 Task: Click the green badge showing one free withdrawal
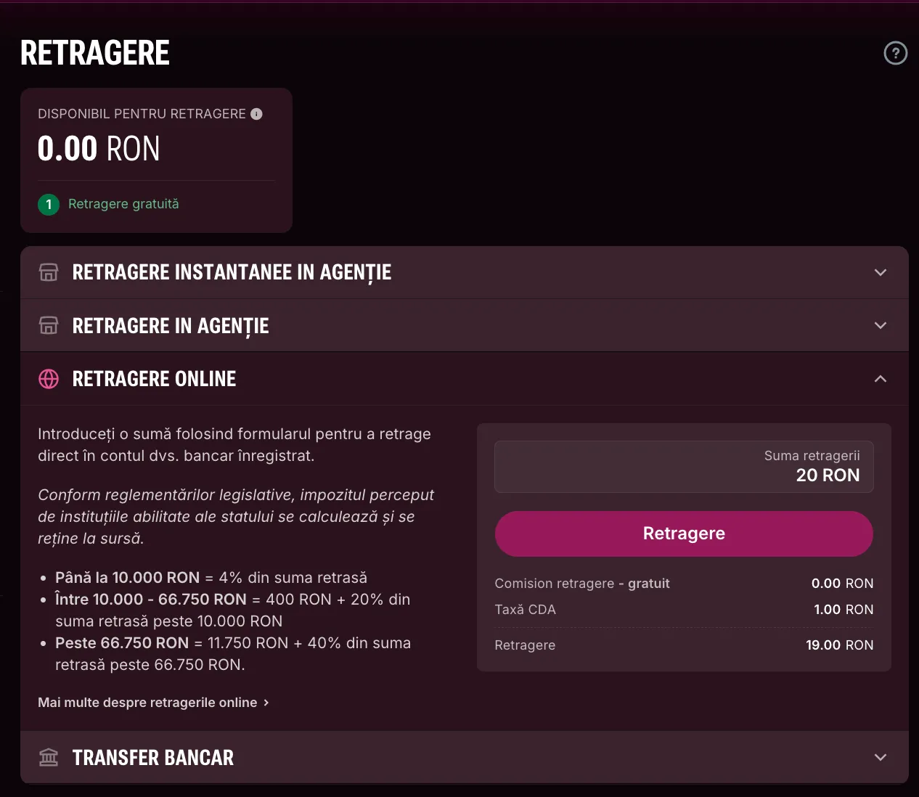point(48,204)
